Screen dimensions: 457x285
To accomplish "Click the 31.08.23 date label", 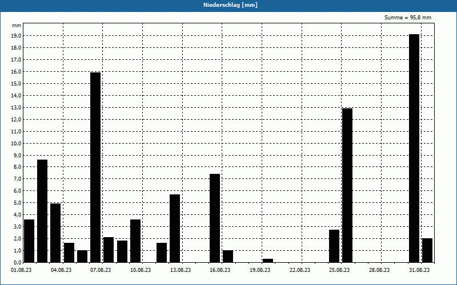I will 419,270.
